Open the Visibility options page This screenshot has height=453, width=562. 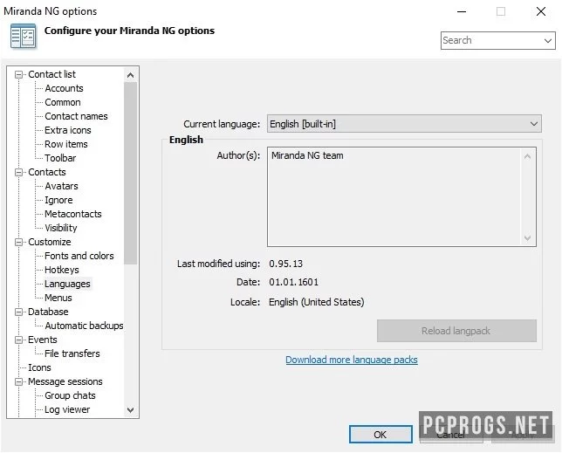click(x=60, y=228)
